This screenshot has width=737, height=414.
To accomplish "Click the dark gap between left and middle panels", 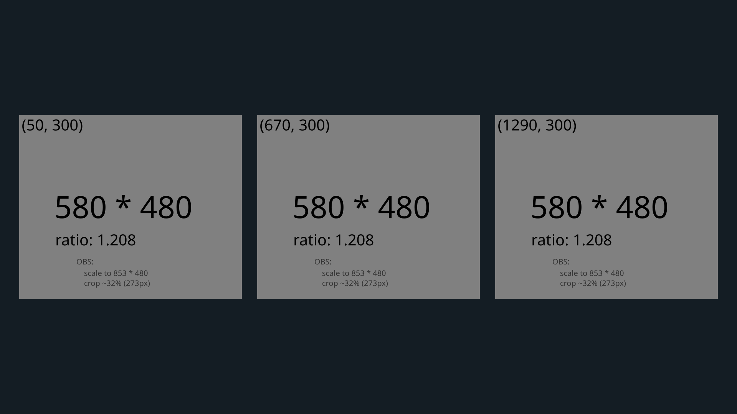I will point(250,207).
